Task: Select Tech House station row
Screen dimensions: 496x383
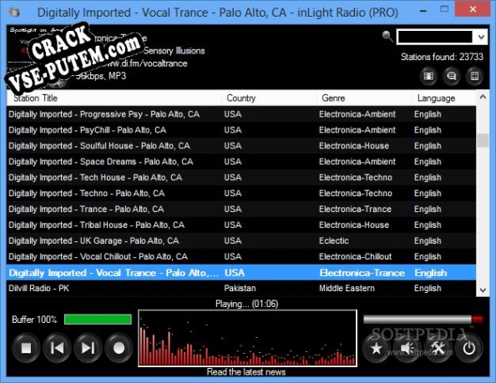Action: coord(241,177)
